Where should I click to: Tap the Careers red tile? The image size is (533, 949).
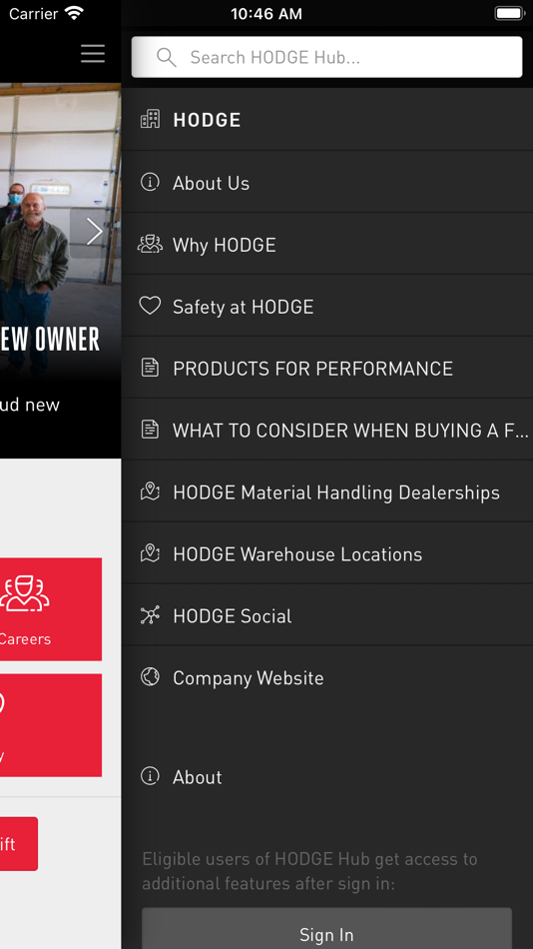coord(51,609)
